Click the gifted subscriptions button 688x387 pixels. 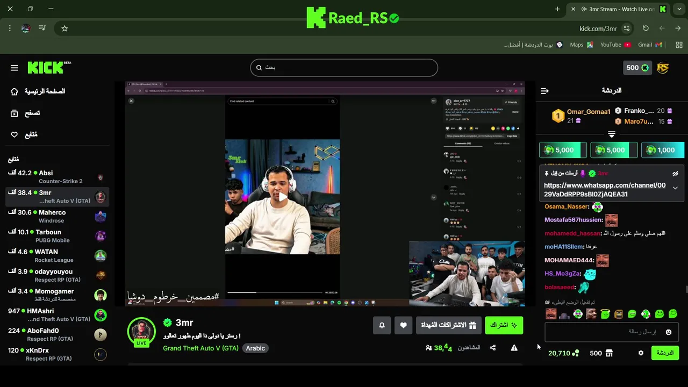449,325
